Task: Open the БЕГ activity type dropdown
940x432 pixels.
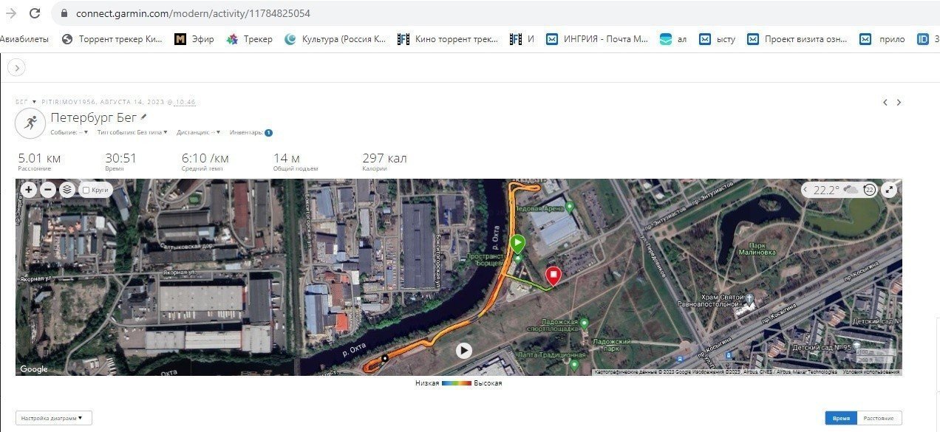Action: click(26, 102)
